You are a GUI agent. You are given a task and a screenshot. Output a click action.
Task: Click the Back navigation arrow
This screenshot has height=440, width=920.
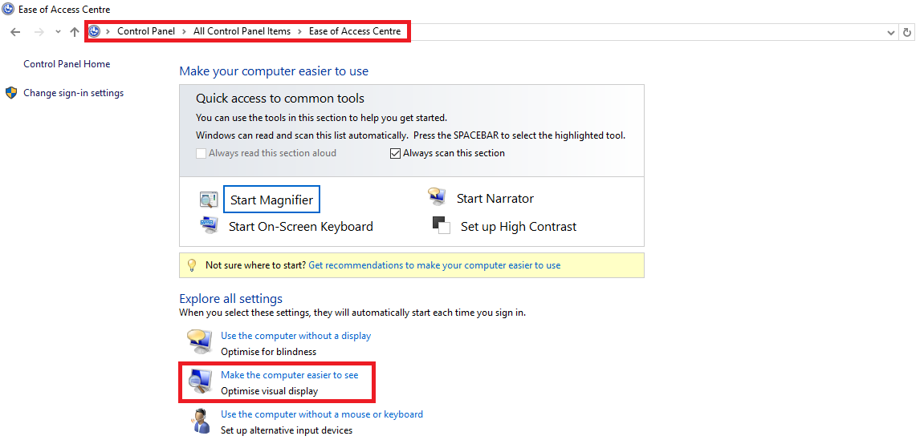point(16,31)
